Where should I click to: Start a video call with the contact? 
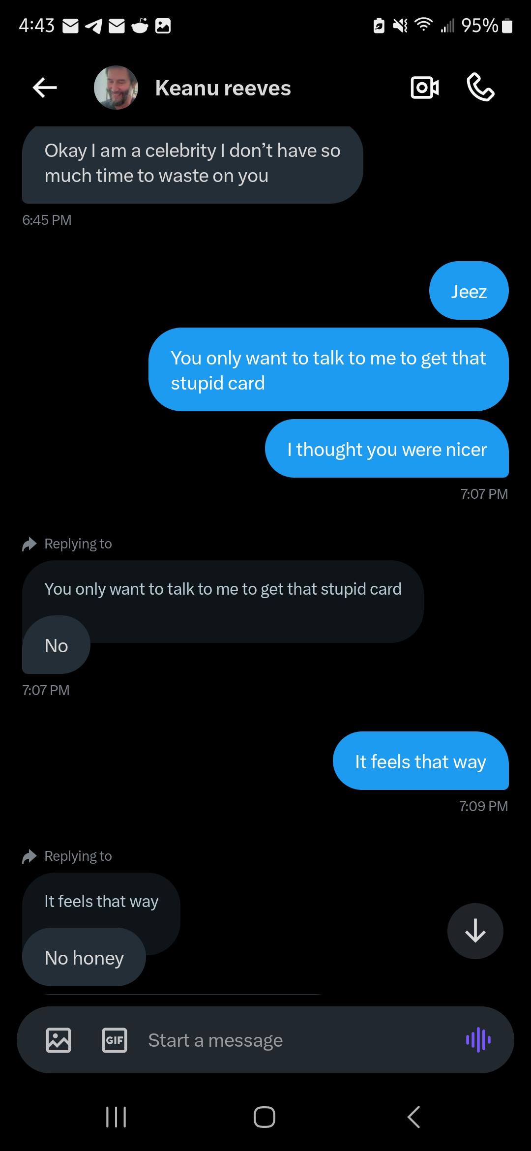click(x=424, y=88)
